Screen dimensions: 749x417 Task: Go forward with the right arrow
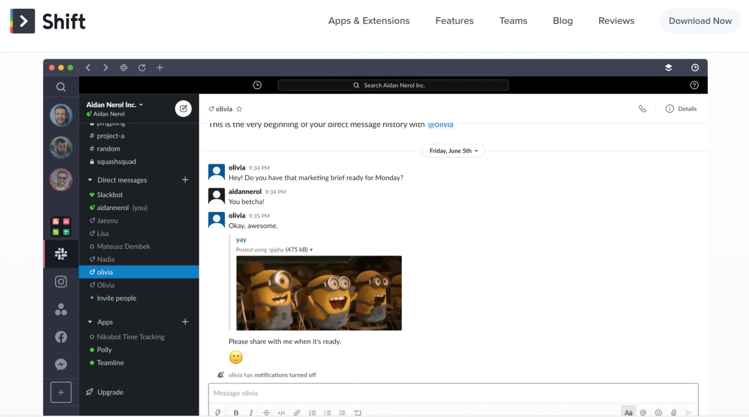click(105, 67)
